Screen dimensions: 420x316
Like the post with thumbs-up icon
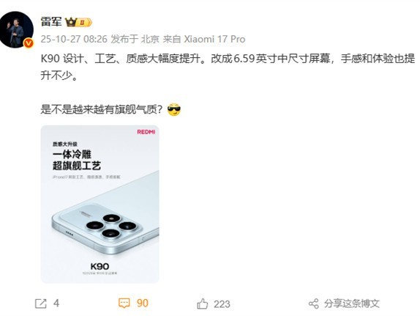click(x=202, y=304)
